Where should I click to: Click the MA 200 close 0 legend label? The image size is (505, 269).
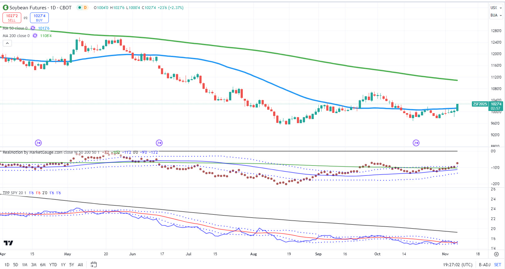[x=16, y=36]
